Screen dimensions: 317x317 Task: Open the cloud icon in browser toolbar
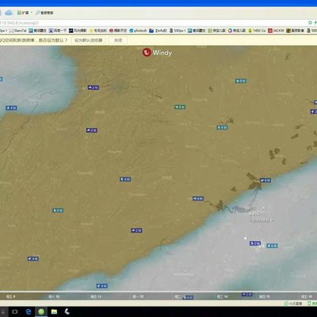coord(9,13)
